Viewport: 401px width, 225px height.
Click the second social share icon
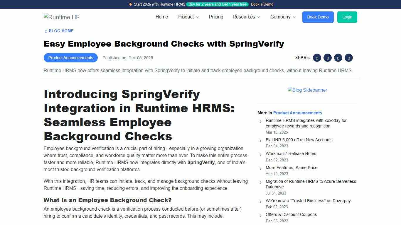click(x=328, y=58)
